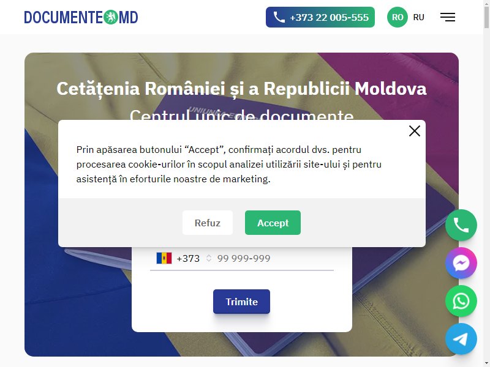Switch the site language to RO

tap(397, 17)
